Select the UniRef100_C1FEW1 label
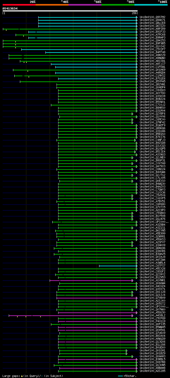This screenshot has width=170, height=378. point(152,67)
